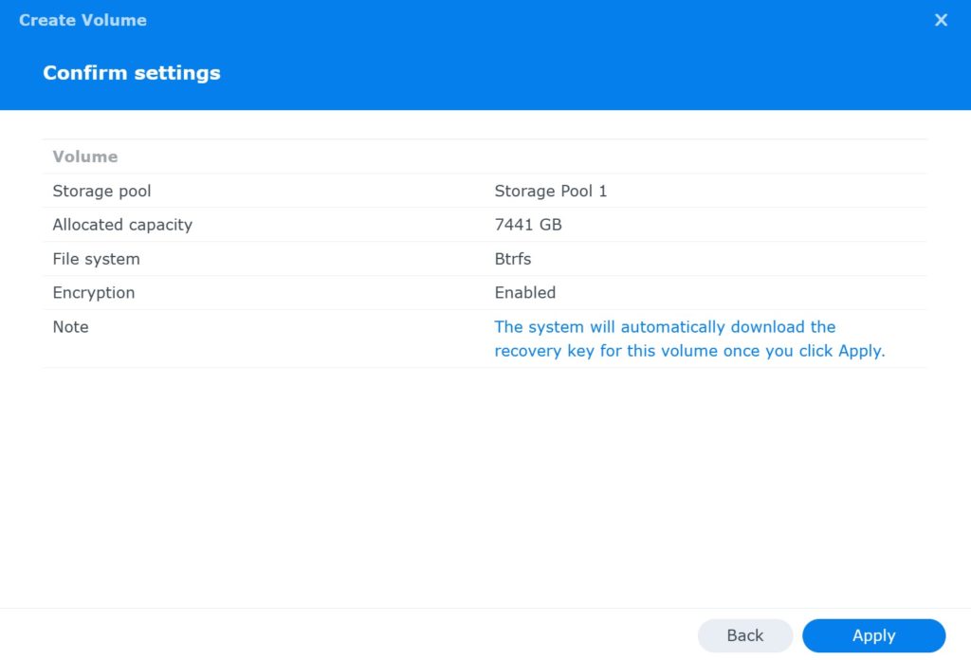Click the Btrfs file system value
The height and width of the screenshot is (660, 971).
click(512, 259)
